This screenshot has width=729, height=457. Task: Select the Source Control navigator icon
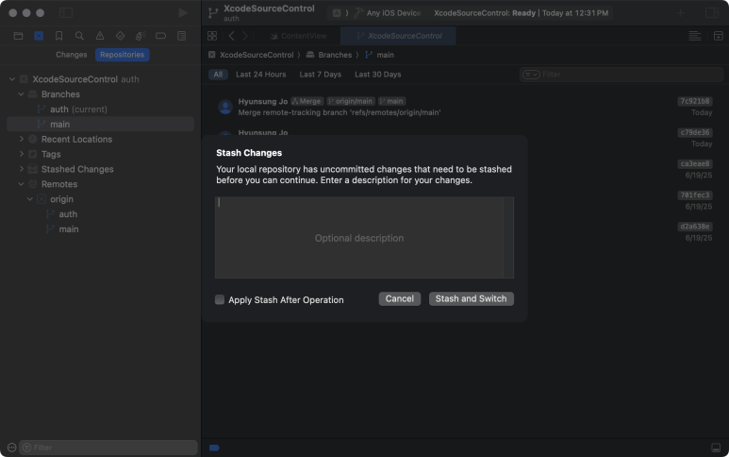(39, 36)
